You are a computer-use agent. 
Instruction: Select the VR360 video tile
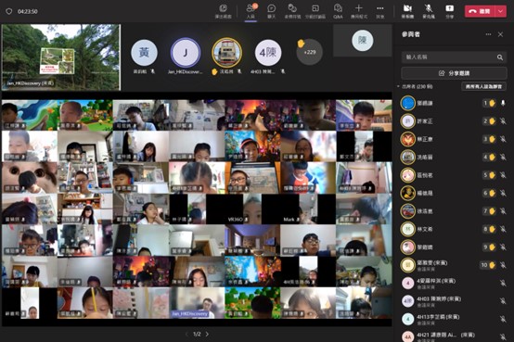point(252,209)
